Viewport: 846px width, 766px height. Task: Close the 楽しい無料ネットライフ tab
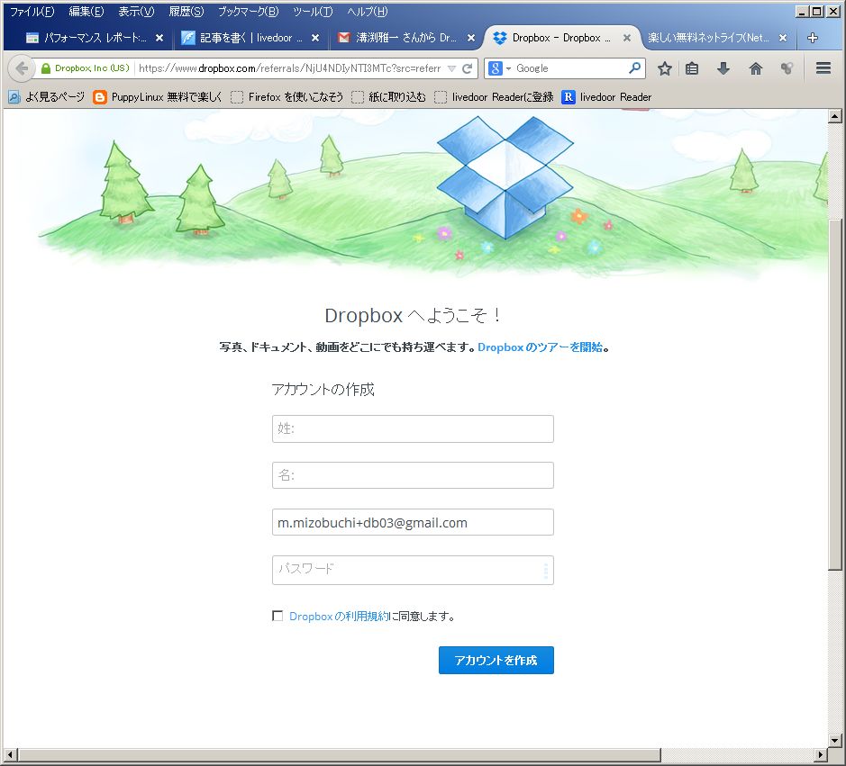782,38
